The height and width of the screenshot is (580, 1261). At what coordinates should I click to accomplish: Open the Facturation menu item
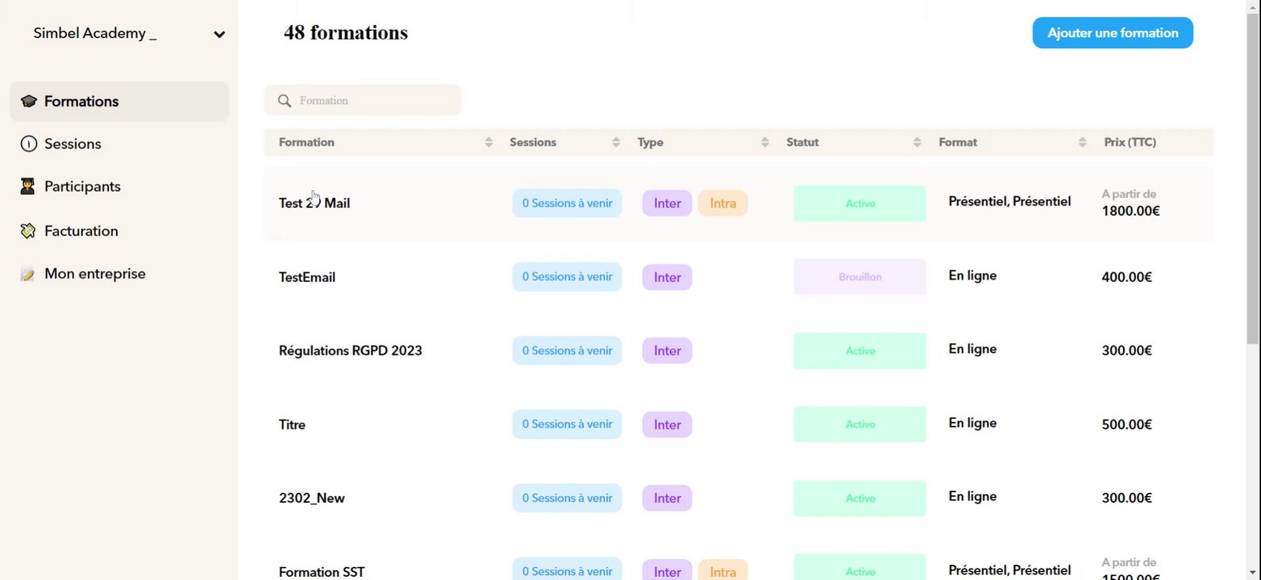[x=81, y=231]
